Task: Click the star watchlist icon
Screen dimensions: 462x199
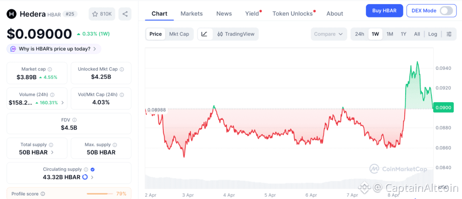Action: (95, 14)
